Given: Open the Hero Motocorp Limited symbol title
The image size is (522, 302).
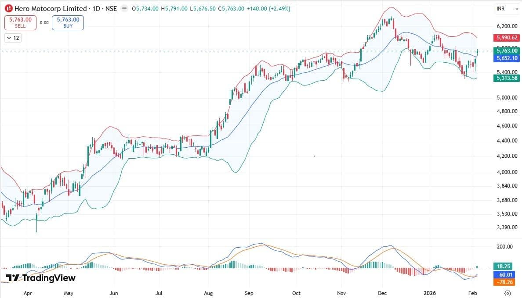Looking at the screenshot, I should point(65,9).
